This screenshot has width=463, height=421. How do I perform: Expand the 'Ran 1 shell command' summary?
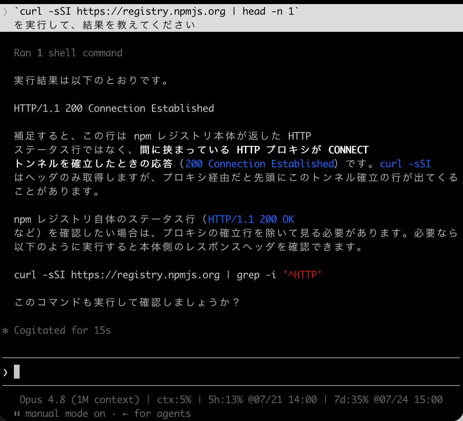click(68, 53)
